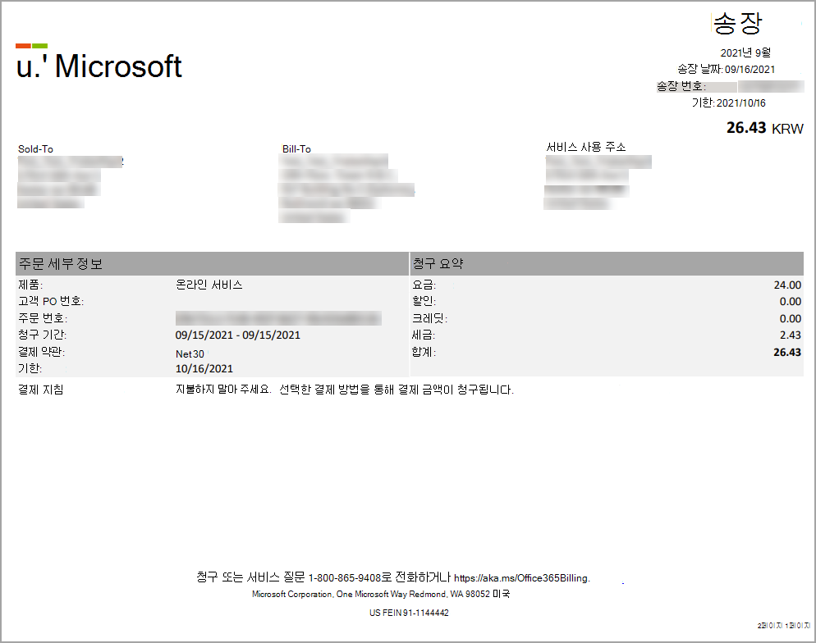Click the 결제 약관 label

tap(41, 352)
